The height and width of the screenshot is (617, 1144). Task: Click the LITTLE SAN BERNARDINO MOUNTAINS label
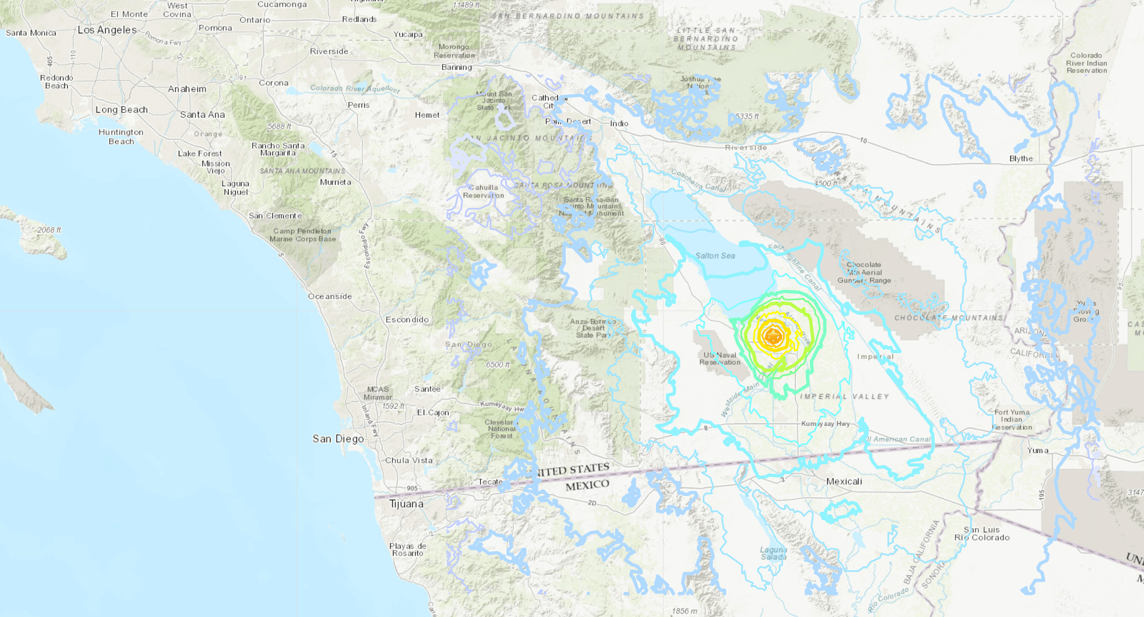pos(706,38)
